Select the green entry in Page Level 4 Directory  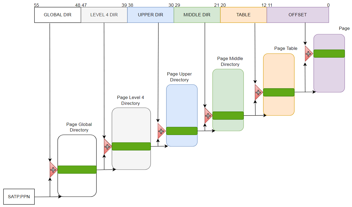coord(131,146)
